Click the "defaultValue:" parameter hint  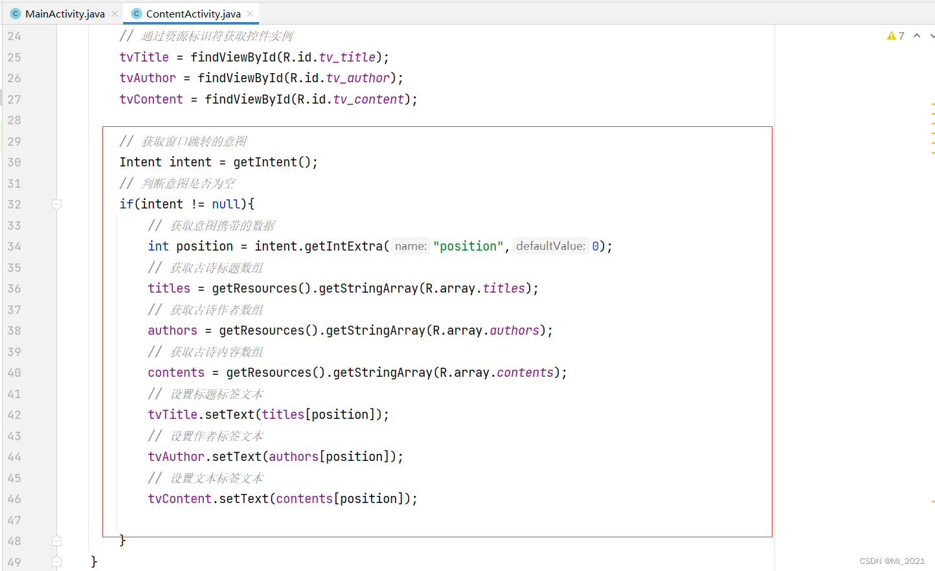tap(550, 246)
